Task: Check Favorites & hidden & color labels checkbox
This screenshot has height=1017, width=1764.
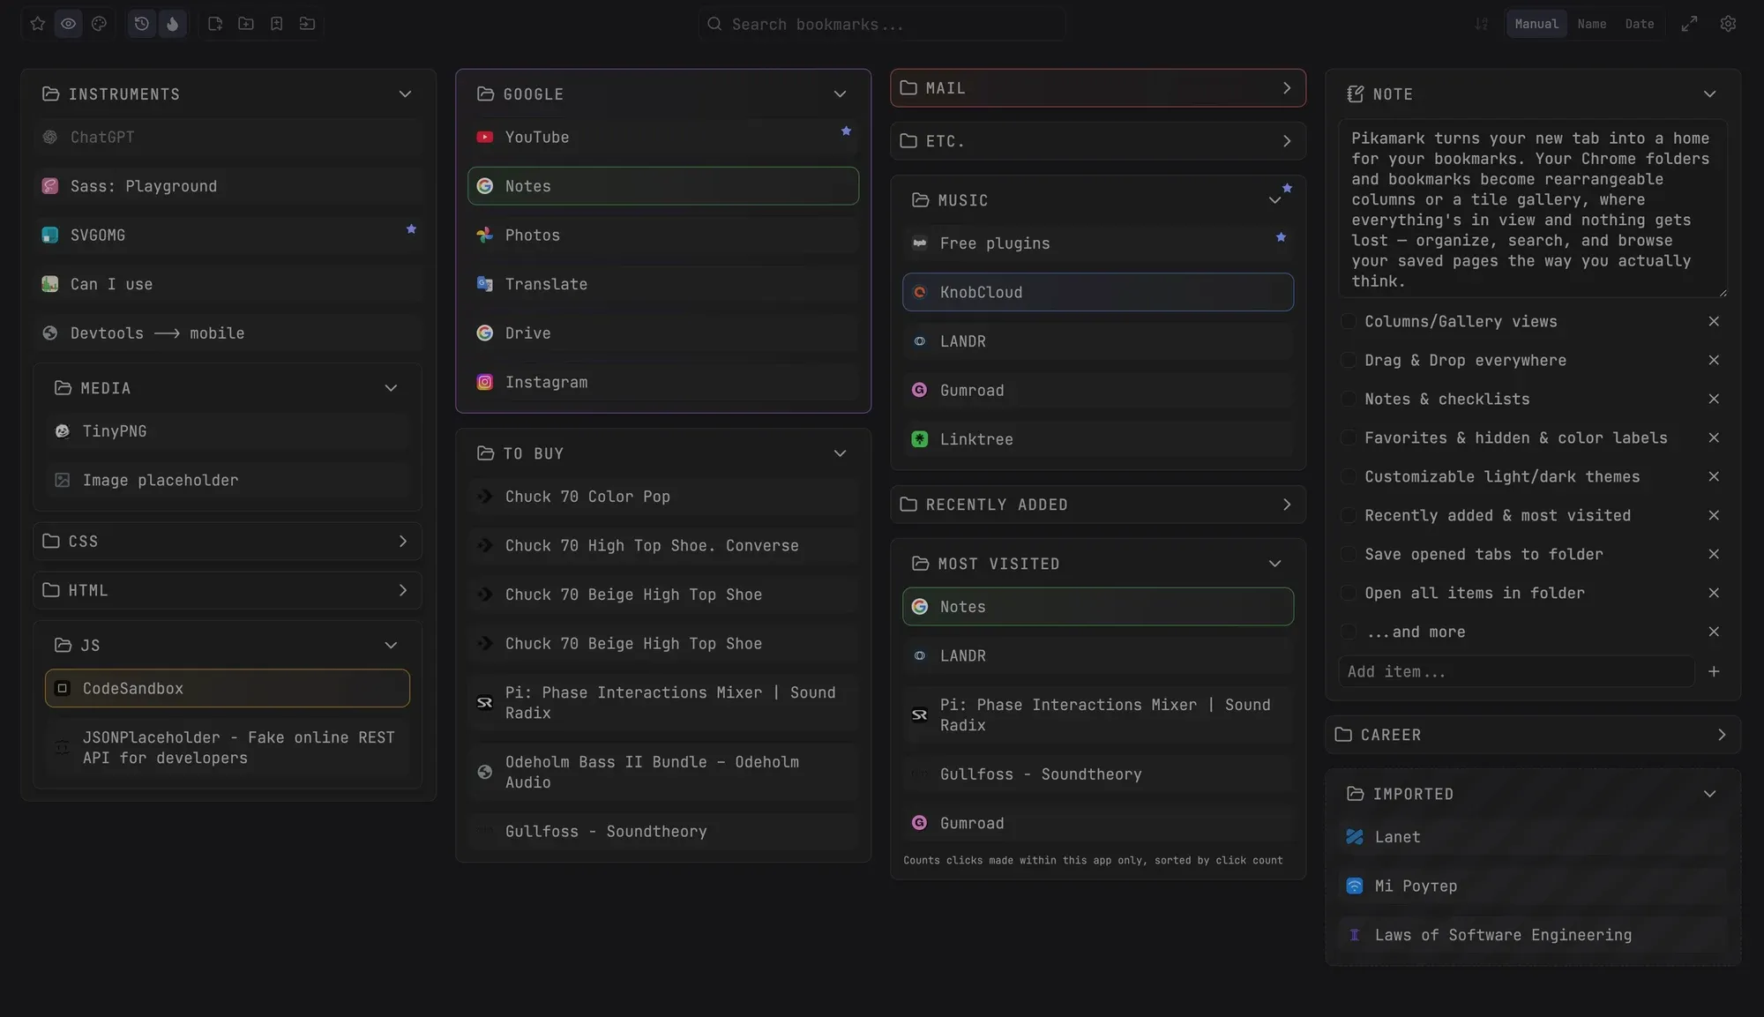Action: click(1349, 438)
